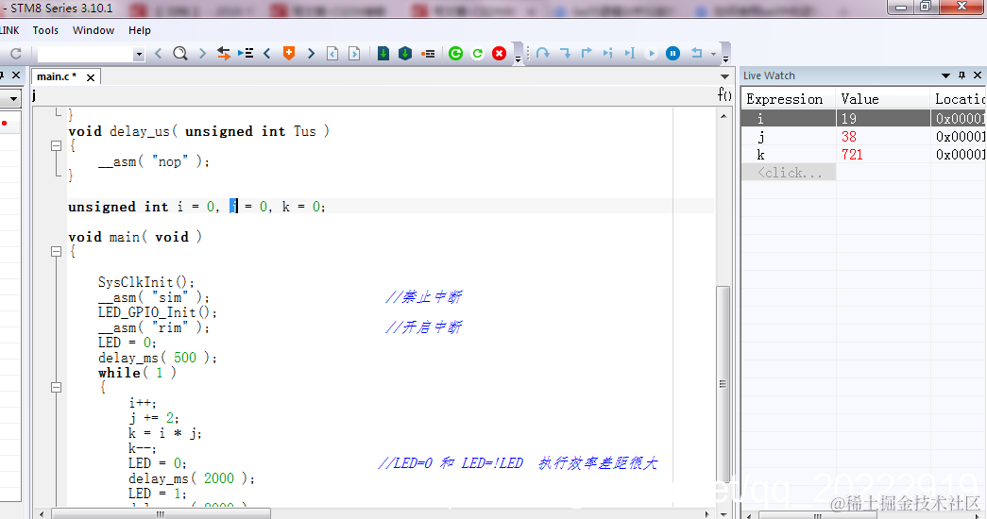This screenshot has width=987, height=519.
Task: Pin the Live Watch panel
Action: pyautogui.click(x=961, y=75)
